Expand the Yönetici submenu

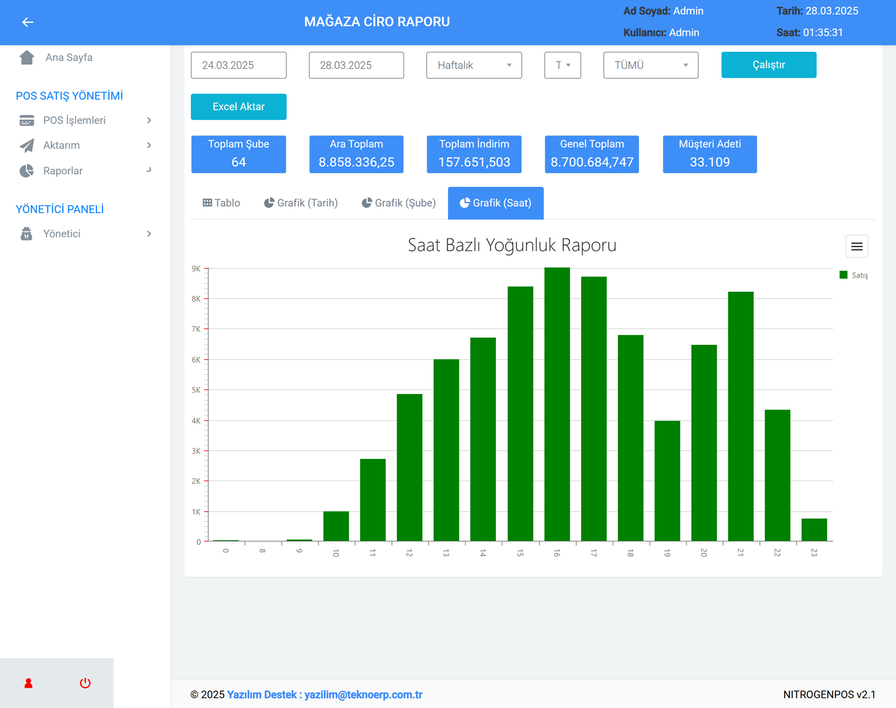(x=149, y=234)
